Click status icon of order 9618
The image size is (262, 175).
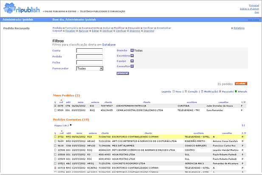55,146
